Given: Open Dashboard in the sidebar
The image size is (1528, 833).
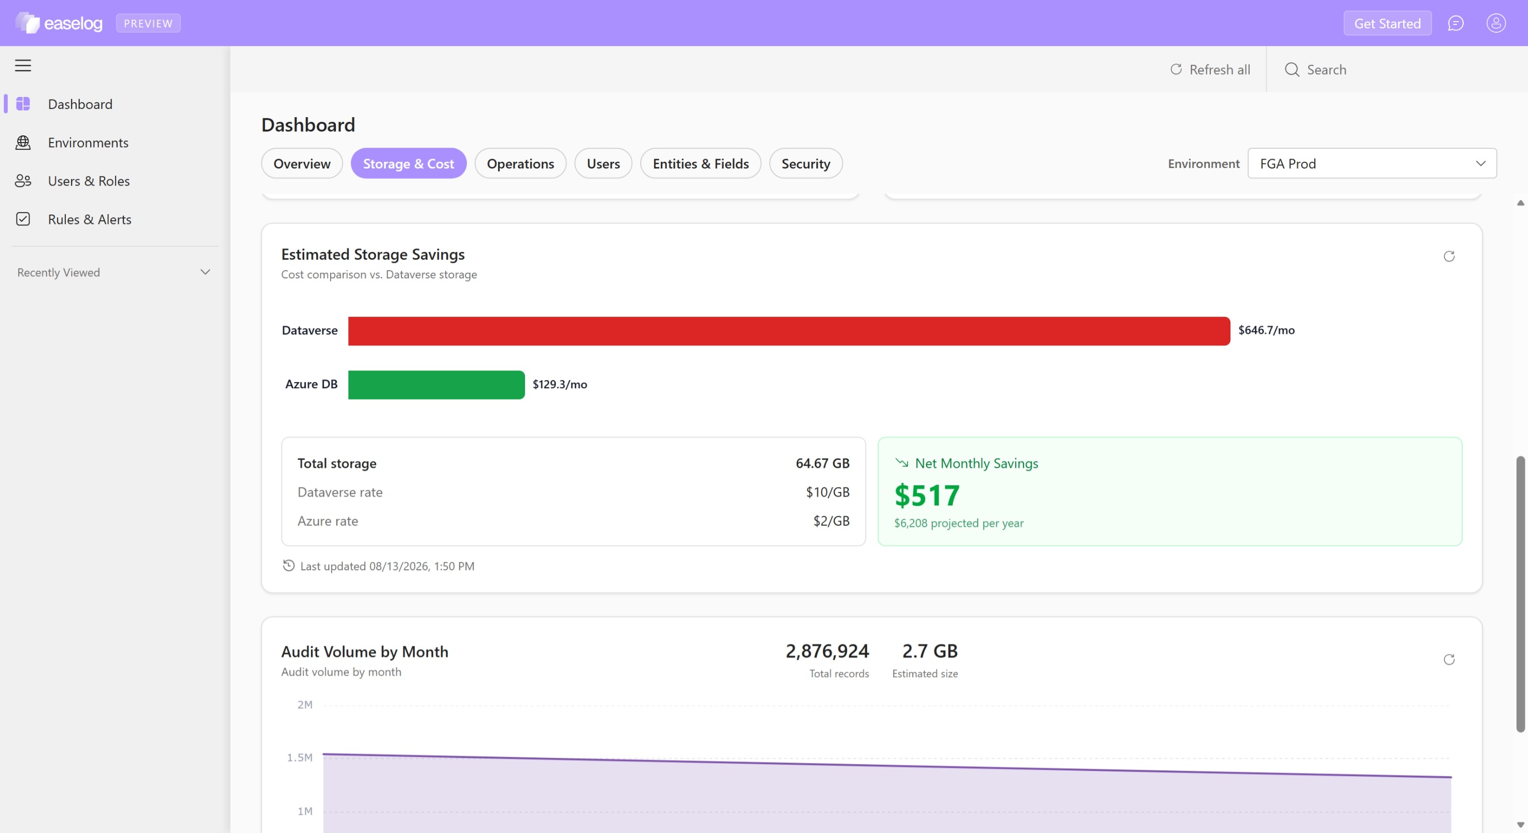Looking at the screenshot, I should tap(80, 104).
